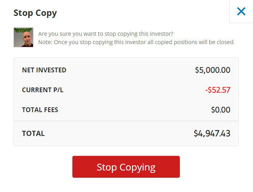The image size is (253, 192).
Task: Select the NET INVESTED label
Action: click(x=44, y=70)
